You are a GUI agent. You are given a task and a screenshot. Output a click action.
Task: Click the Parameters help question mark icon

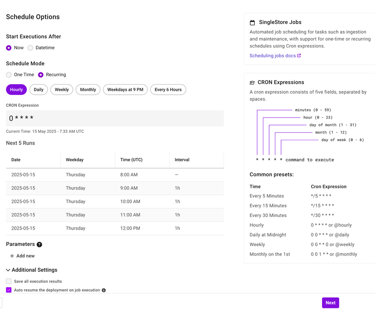(39, 245)
